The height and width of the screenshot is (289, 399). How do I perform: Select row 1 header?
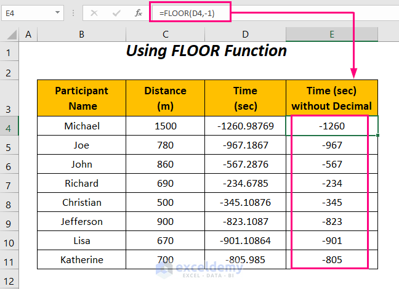(x=9, y=52)
